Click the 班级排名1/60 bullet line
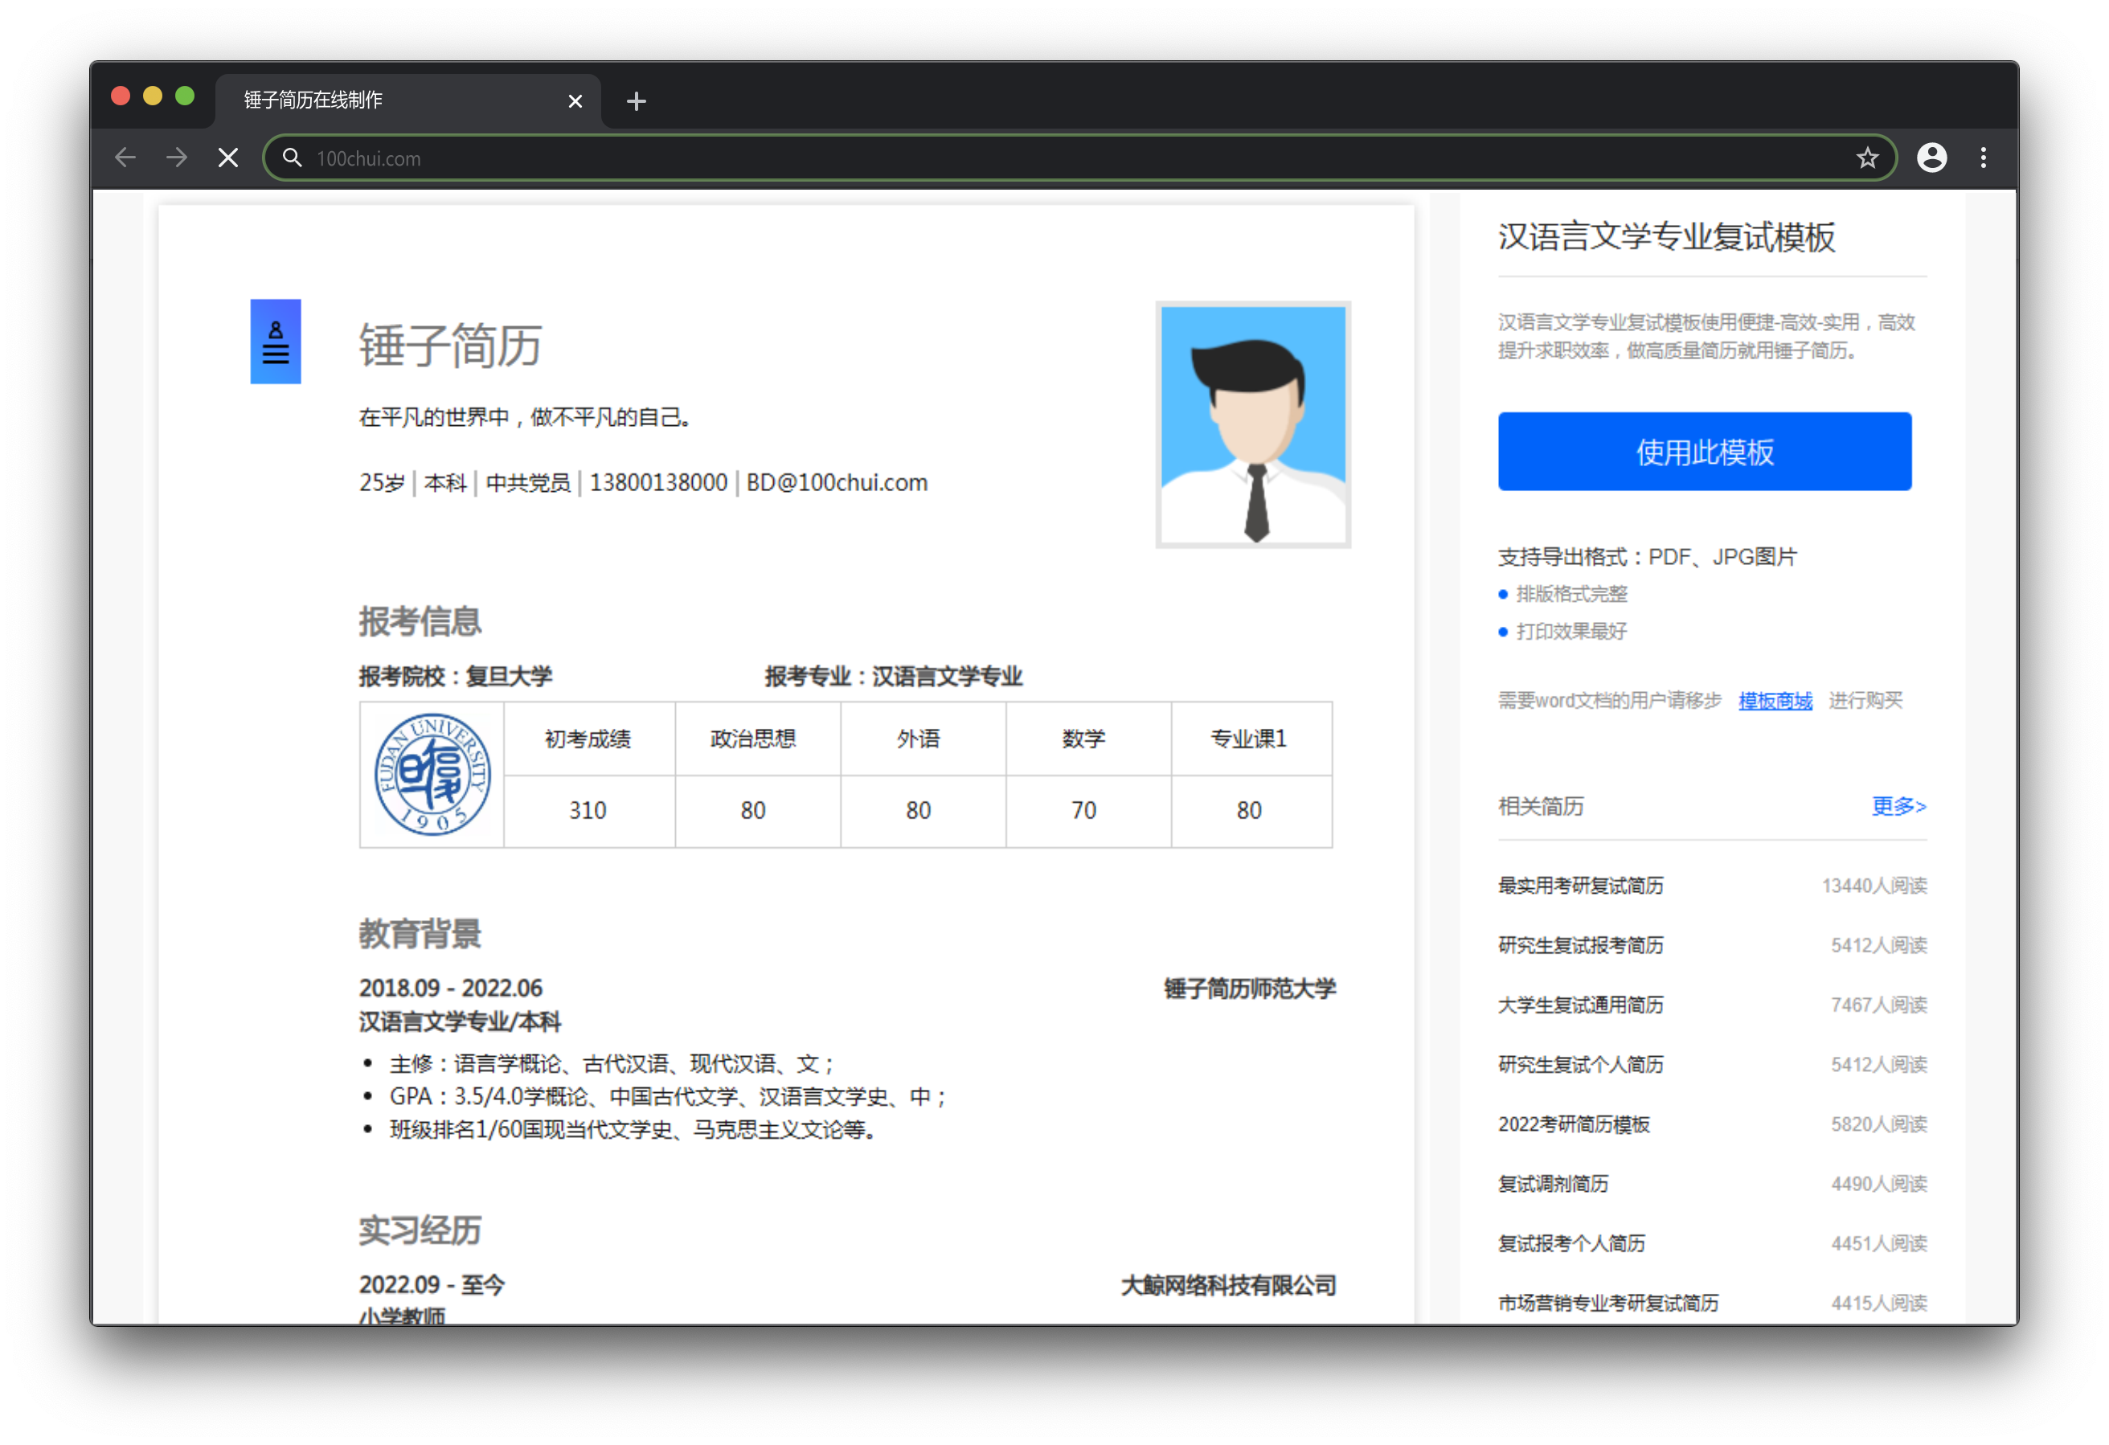The image size is (2109, 1445). point(633,1130)
